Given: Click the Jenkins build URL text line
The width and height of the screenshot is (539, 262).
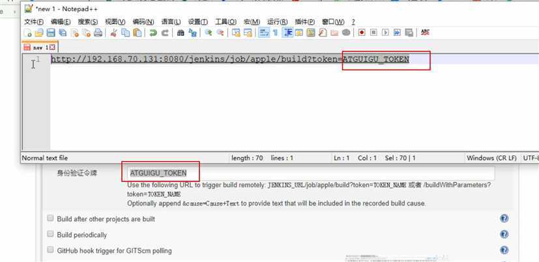Looking at the screenshot, I should [230, 59].
